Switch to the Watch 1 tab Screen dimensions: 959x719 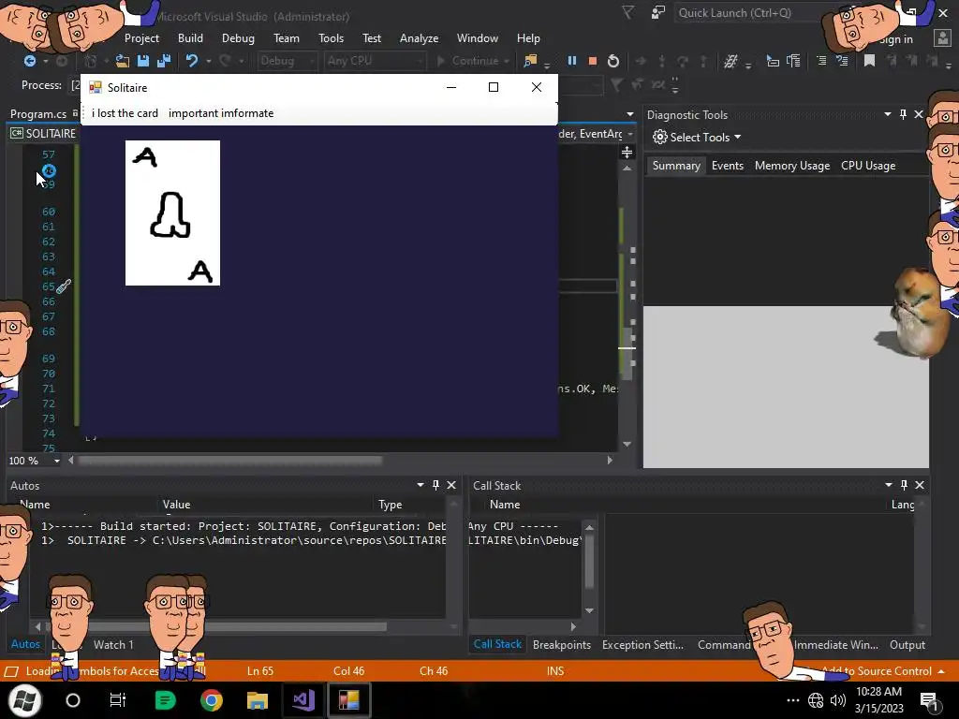click(113, 644)
